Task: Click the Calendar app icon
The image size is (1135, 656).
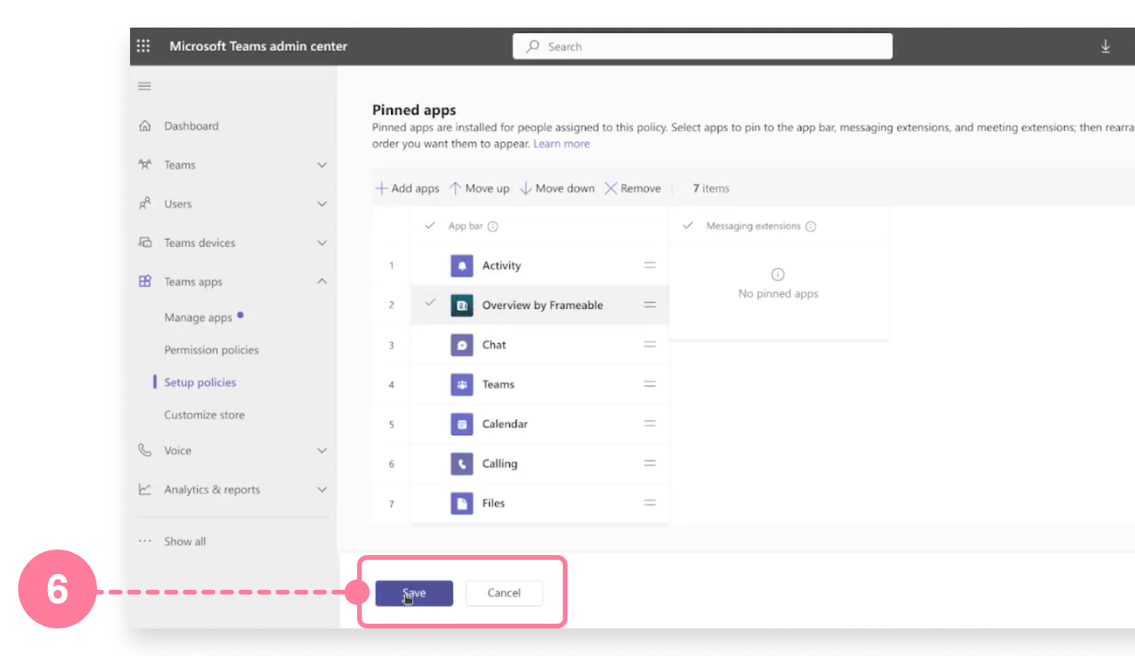Action: pos(462,424)
